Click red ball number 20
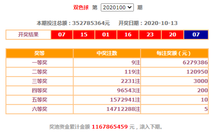The width and height of the screenshot is (213, 132). 172,35
